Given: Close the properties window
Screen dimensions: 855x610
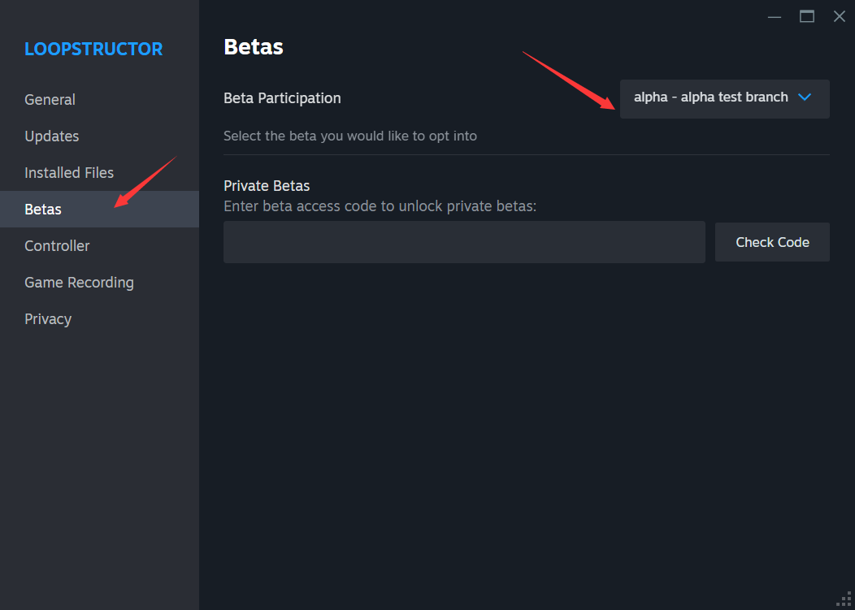Looking at the screenshot, I should [840, 16].
